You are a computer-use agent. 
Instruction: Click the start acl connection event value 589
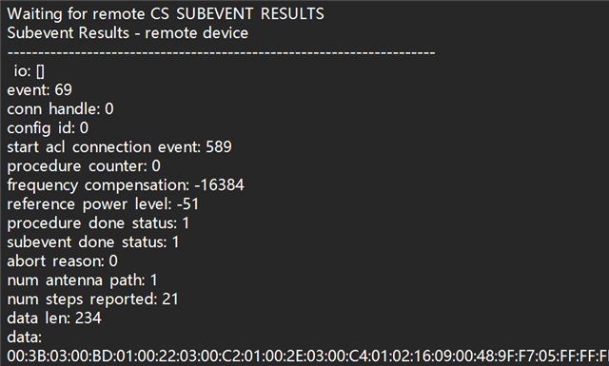pos(219,147)
